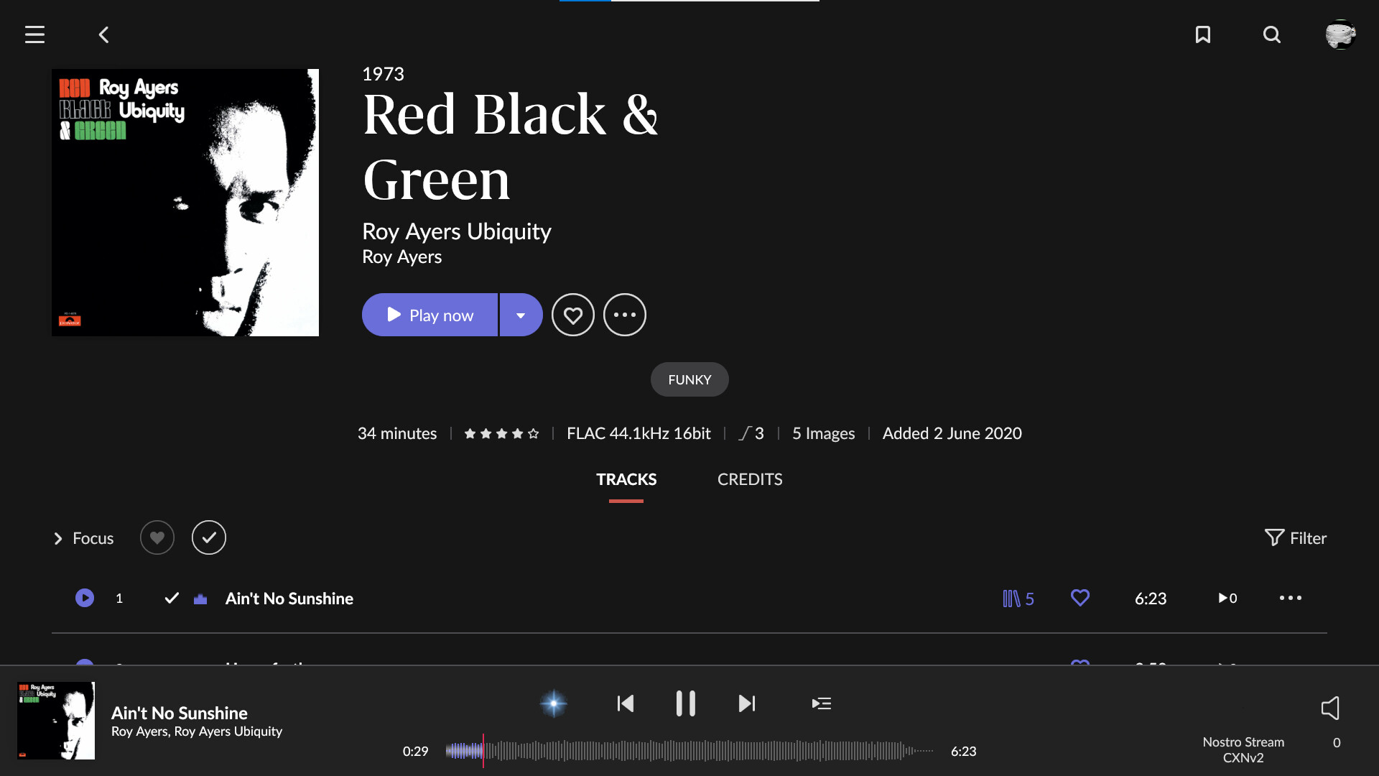Click the volume level value 0
This screenshot has height=776, width=1379.
1337,743
